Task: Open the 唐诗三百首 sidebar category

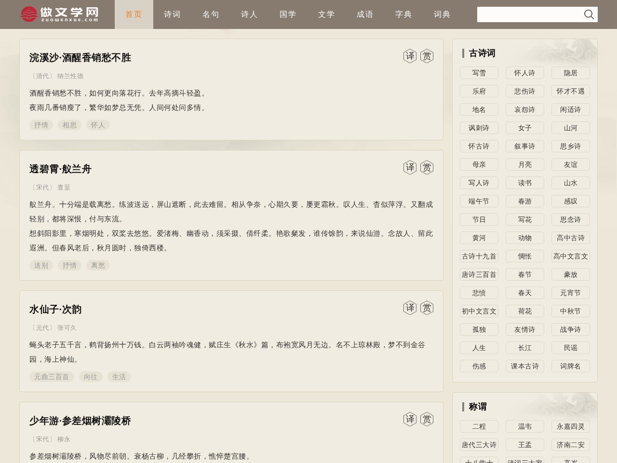Action: [x=479, y=274]
